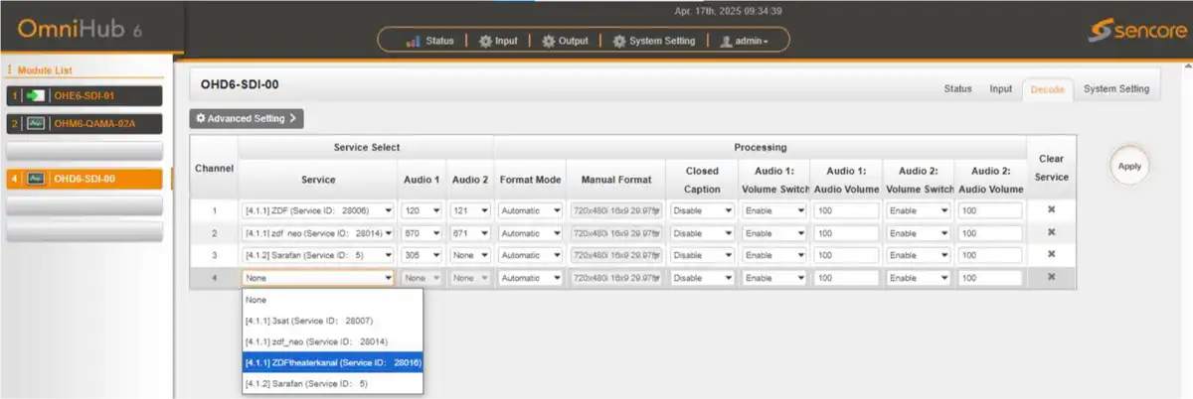Click the OmniHub 6 logo
Viewport: 1193px width, 399px height.
(x=80, y=29)
